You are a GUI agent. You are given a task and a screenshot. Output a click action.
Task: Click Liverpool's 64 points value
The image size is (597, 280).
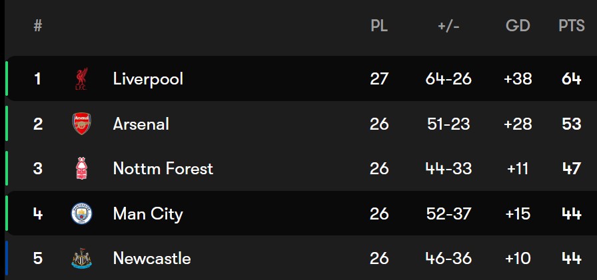(572, 79)
